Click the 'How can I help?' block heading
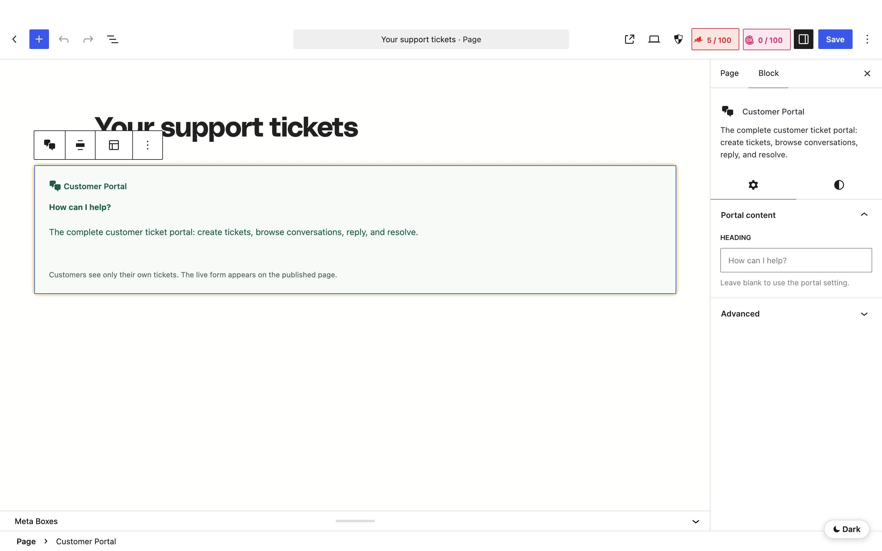The width and height of the screenshot is (882, 551). [80, 207]
